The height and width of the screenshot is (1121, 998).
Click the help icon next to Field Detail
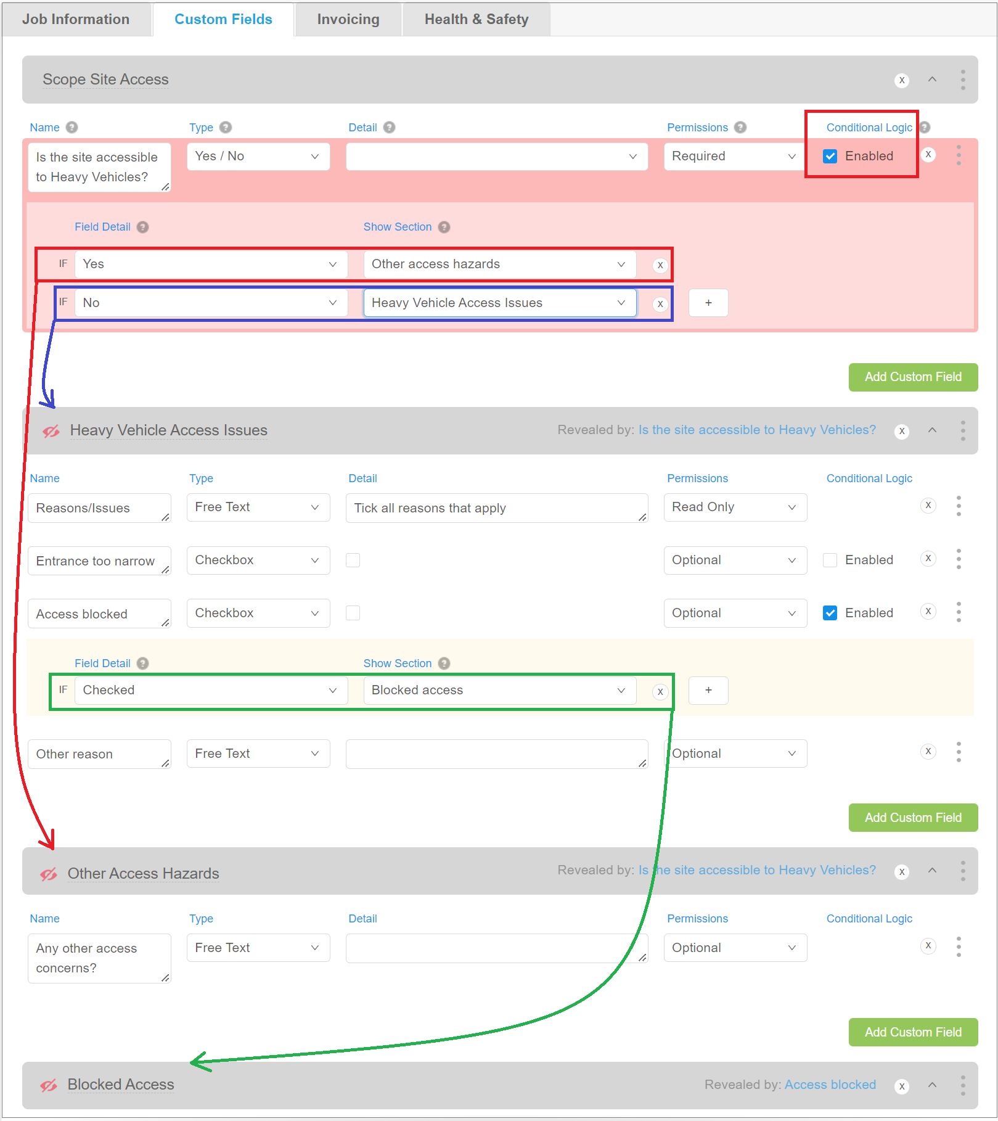point(142,227)
